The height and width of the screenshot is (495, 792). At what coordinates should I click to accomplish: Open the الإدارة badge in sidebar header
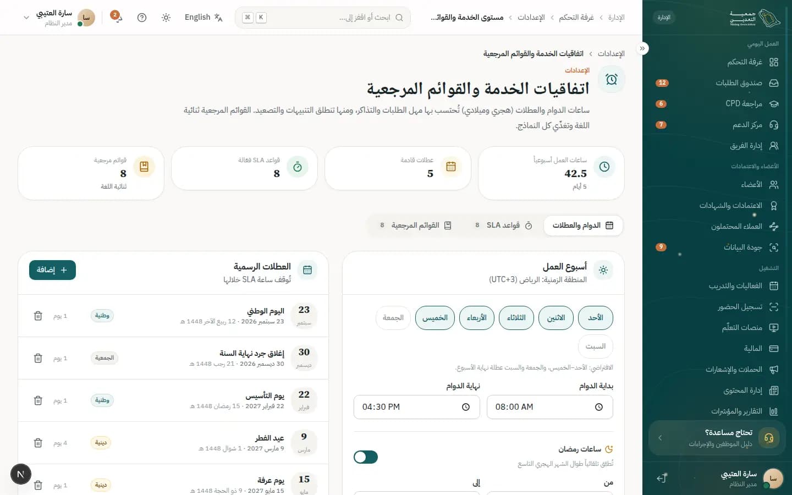664,18
